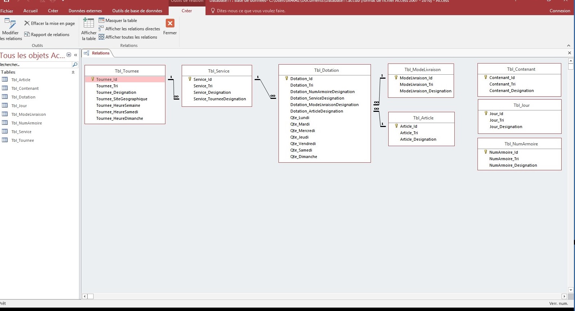The height and width of the screenshot is (311, 575).
Task: Select Tournee_SiteGeographique field
Action: (122, 99)
